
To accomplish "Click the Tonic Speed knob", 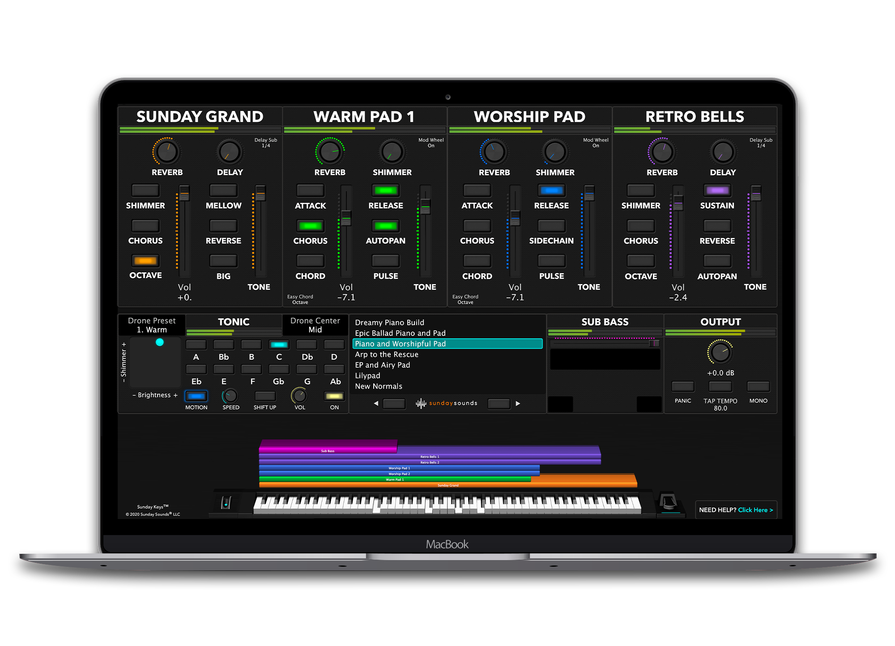I will point(230,396).
